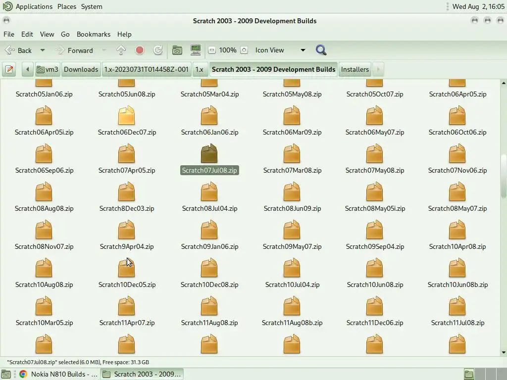Select Scratch06Jan06.zip archive icon

209,115
